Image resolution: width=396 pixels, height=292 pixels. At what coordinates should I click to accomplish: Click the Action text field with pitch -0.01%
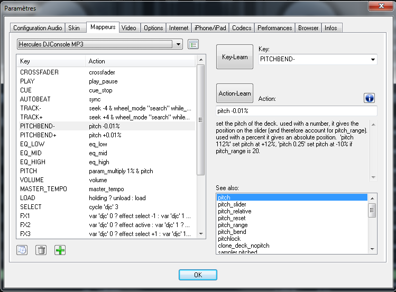pos(296,111)
